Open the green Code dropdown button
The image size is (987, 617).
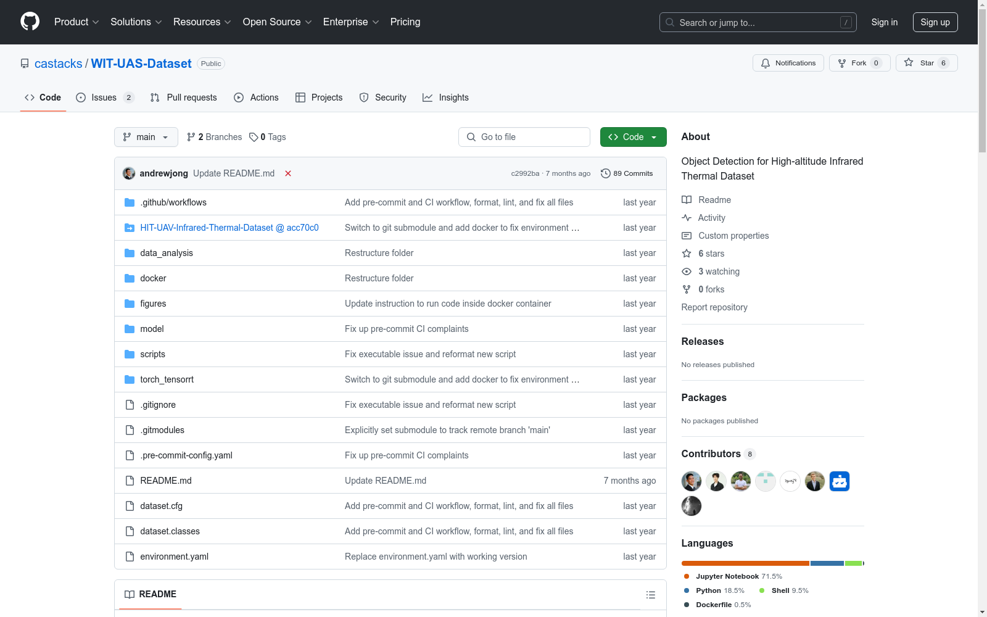pyautogui.click(x=633, y=137)
